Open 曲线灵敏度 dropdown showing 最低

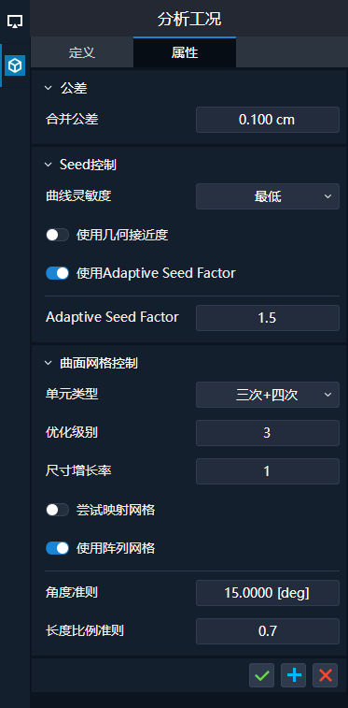(268, 196)
